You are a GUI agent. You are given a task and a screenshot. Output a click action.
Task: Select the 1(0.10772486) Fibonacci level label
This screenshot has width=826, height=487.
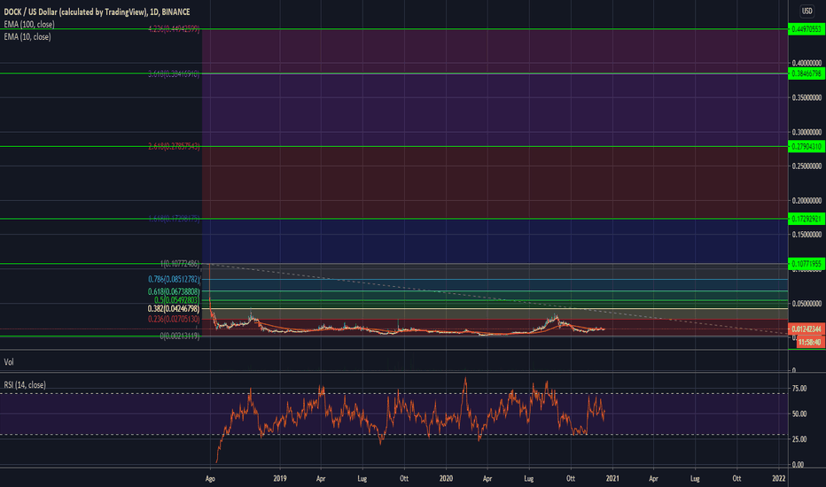point(180,264)
